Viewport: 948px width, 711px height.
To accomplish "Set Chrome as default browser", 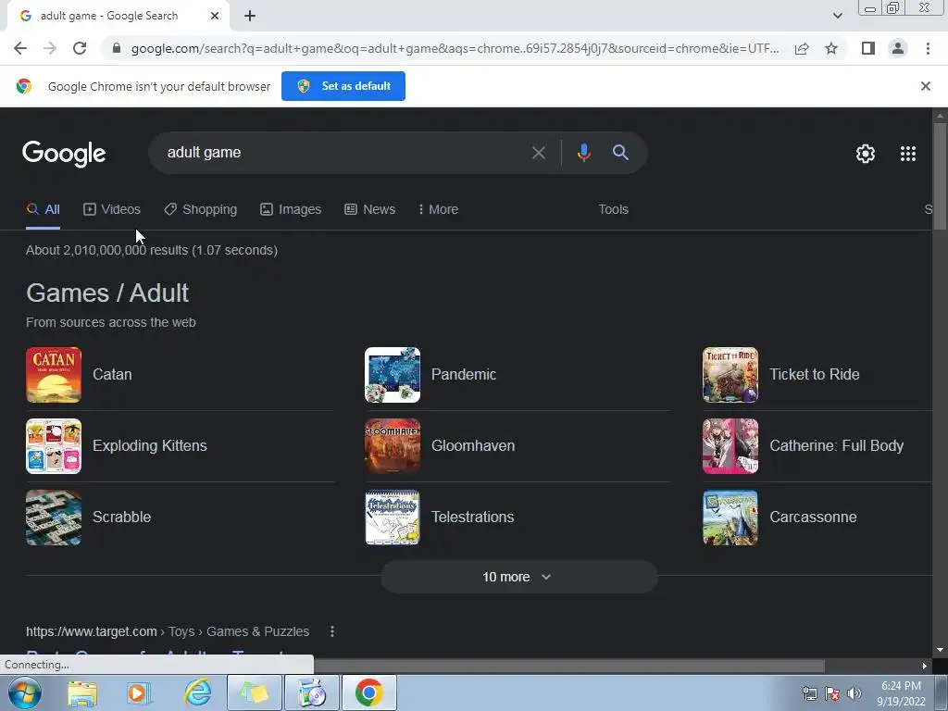I will coord(343,86).
